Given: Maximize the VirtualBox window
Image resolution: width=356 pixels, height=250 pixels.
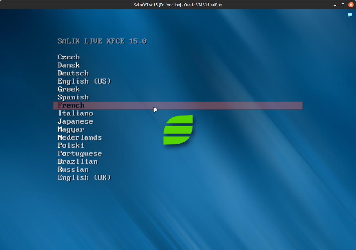Looking at the screenshot, I should (x=343, y=5).
